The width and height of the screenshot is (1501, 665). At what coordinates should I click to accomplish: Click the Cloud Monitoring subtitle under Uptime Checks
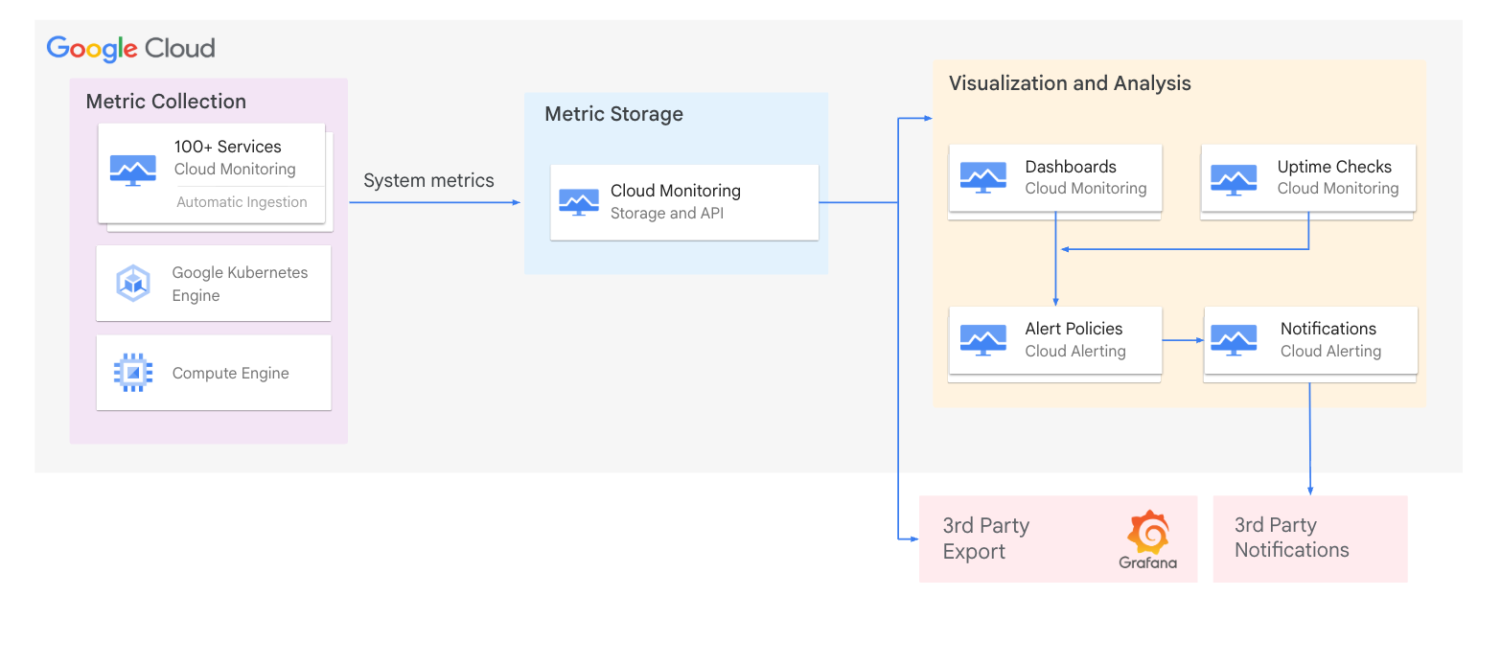[1338, 189]
